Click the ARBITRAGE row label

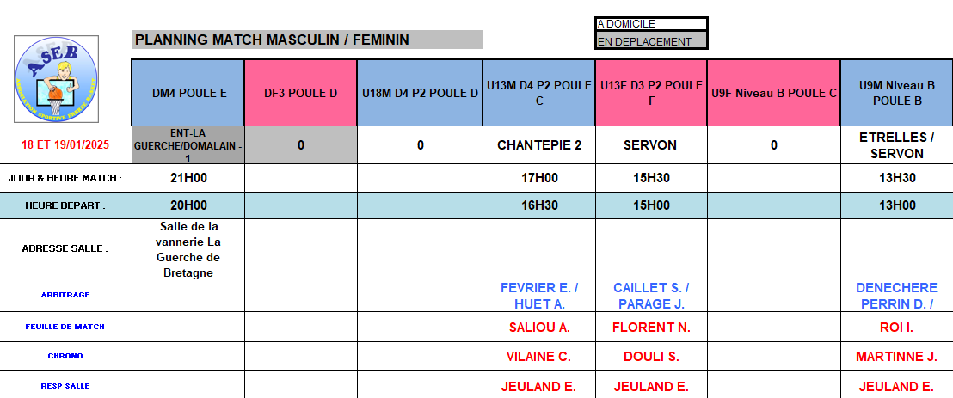[x=66, y=295]
